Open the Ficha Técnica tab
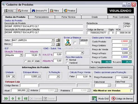The image size is (138, 104). 68,17
